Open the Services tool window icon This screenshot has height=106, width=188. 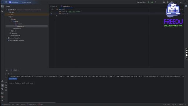tap(2, 81)
